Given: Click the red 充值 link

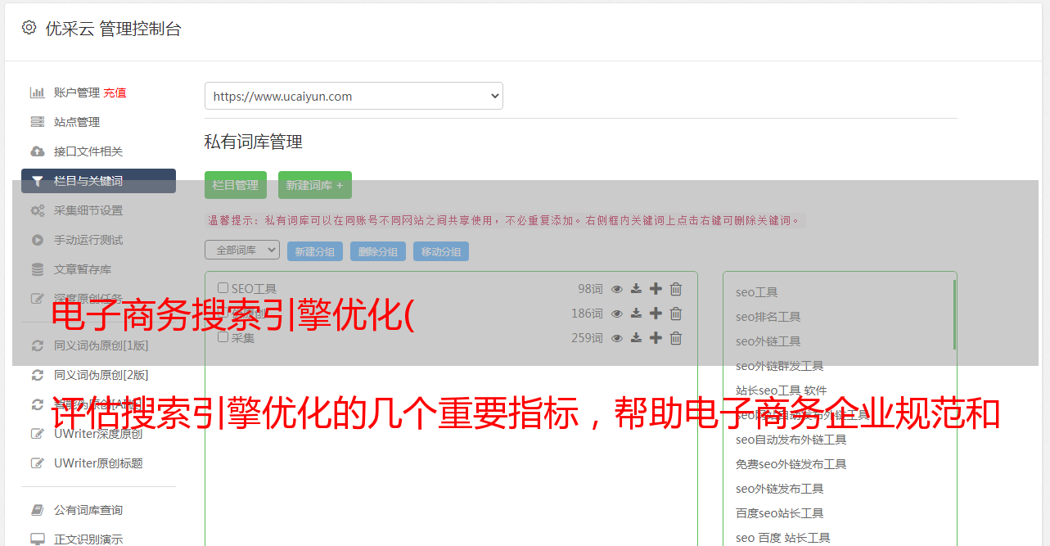Looking at the screenshot, I should (115, 93).
